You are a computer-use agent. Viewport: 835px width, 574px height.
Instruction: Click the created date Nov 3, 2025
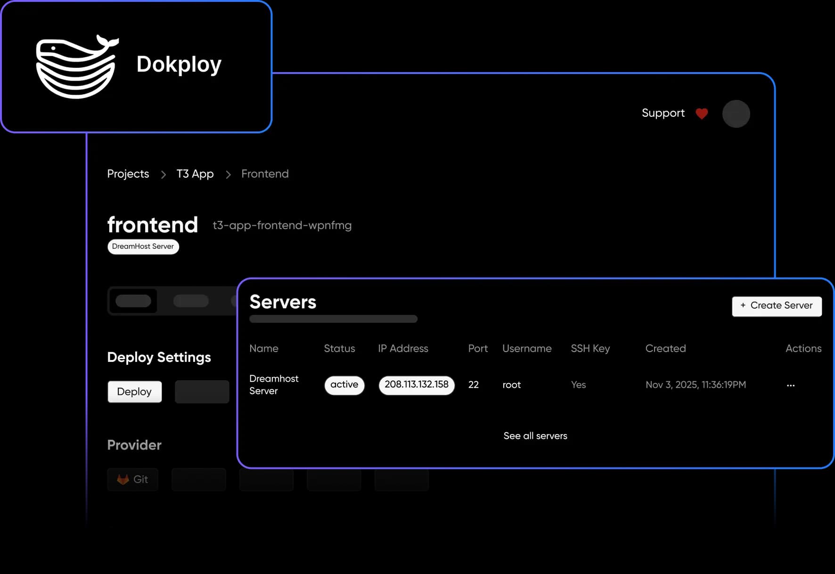click(x=696, y=385)
